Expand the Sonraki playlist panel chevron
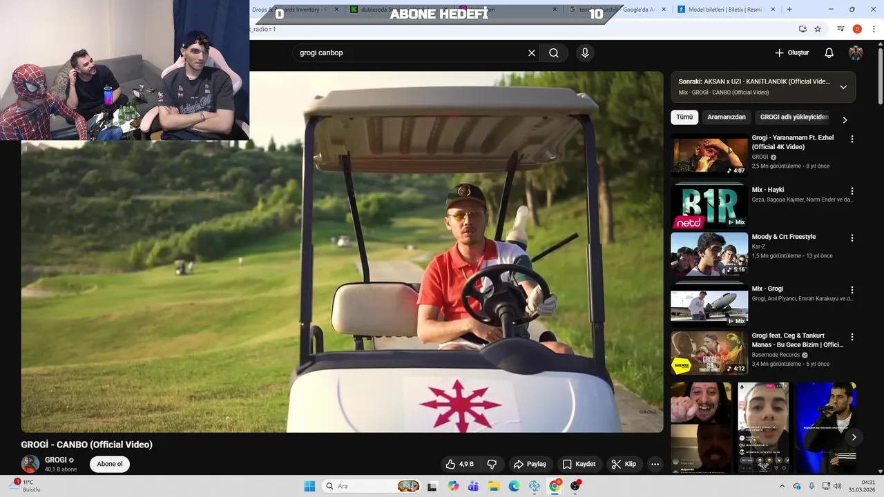Image resolution: width=884 pixels, height=497 pixels. [843, 87]
